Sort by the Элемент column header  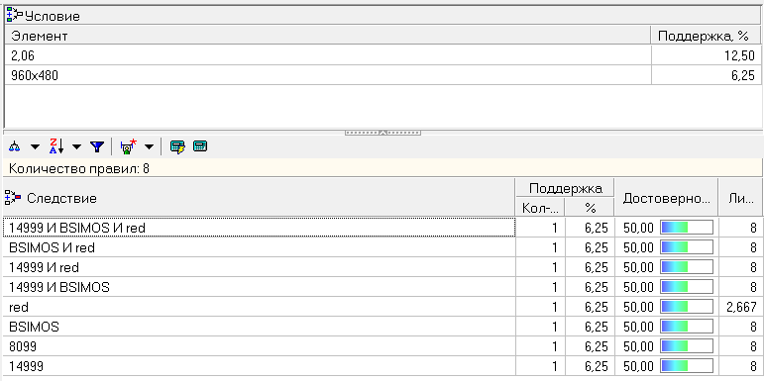pyautogui.click(x=327, y=36)
